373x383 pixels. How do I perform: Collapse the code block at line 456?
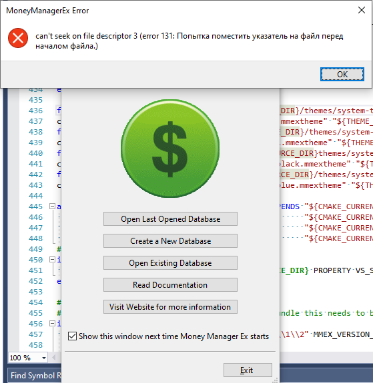pos(52,324)
